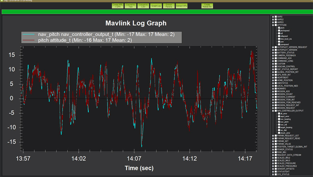Enable the nav_bearing checkbox

[279, 119]
